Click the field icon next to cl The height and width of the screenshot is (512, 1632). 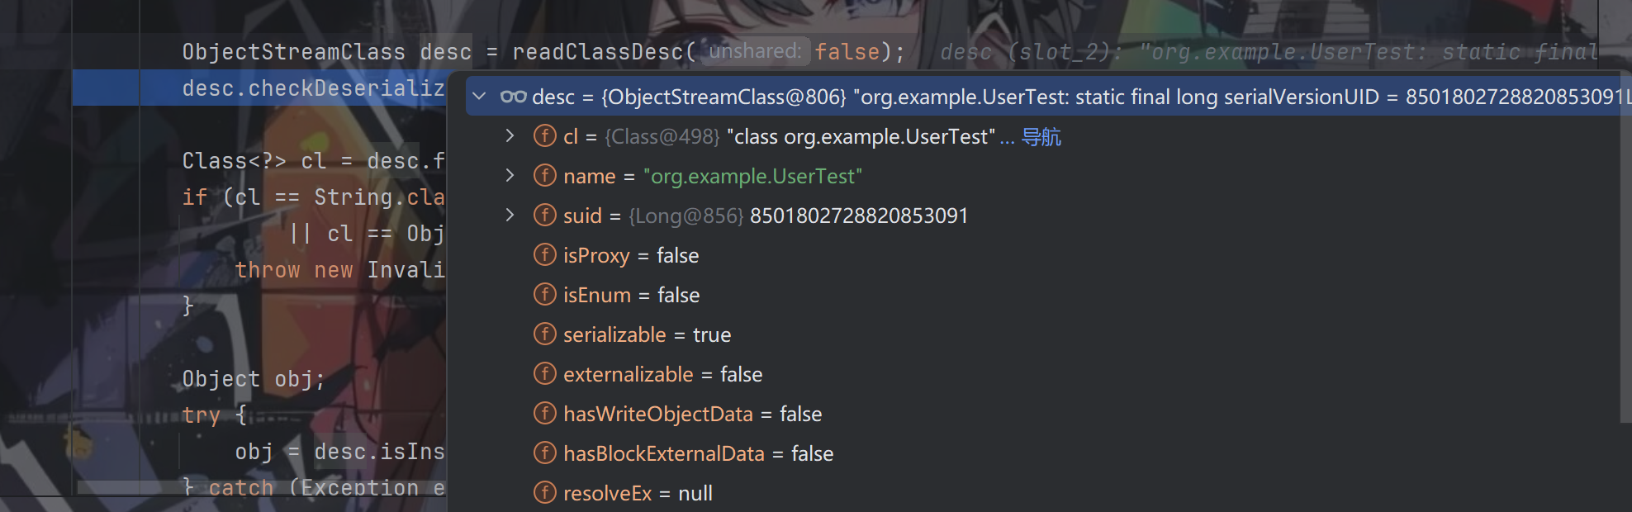tap(544, 136)
